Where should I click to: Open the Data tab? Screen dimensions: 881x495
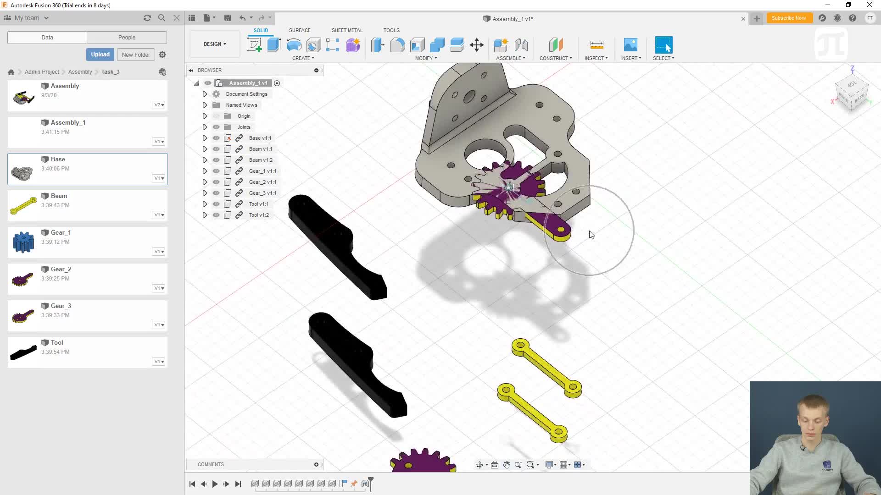coord(47,38)
